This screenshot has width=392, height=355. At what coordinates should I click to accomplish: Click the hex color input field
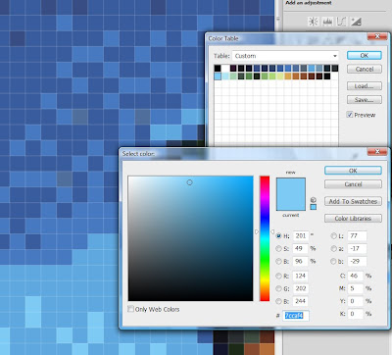coord(296,316)
